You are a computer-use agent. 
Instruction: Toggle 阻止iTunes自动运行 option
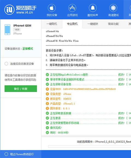[x=6, y=154]
